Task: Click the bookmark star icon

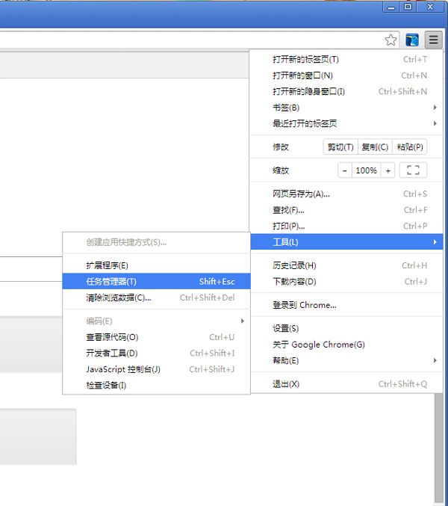Action: tap(391, 40)
